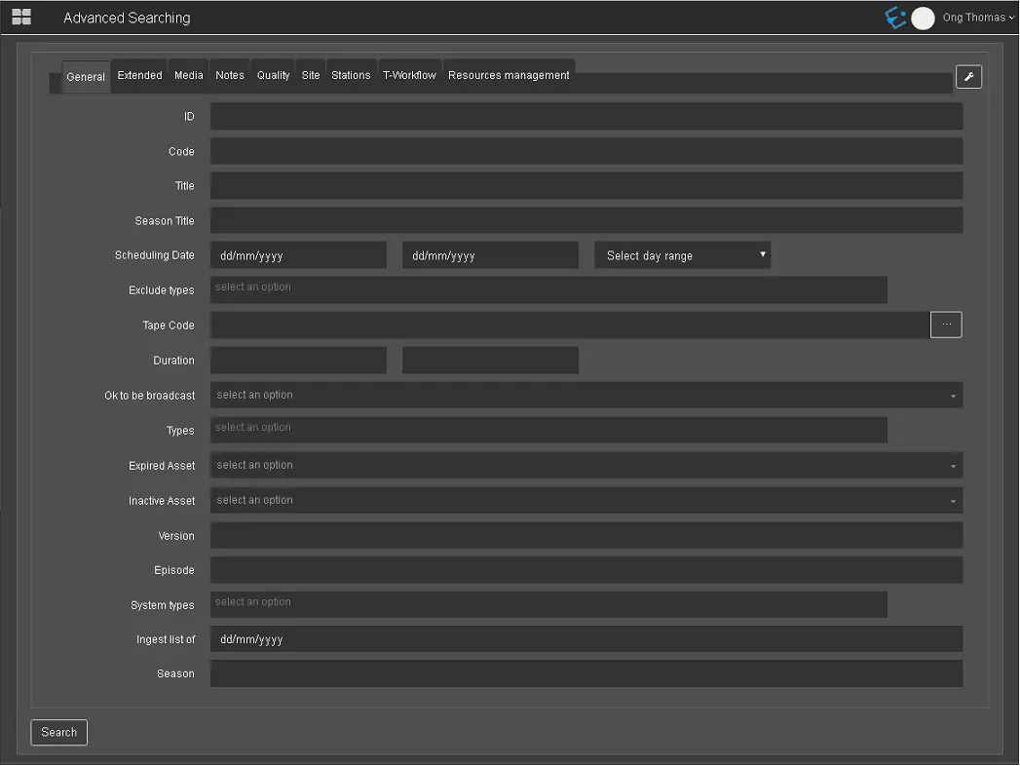Expand the Inactive Asset dropdown
The image size is (1020, 766).
click(x=586, y=501)
